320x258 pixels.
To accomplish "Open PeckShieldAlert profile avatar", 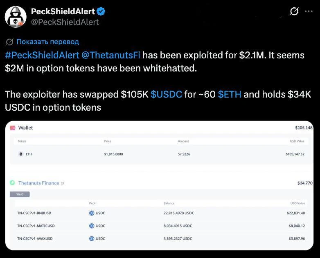I will click(x=16, y=17).
